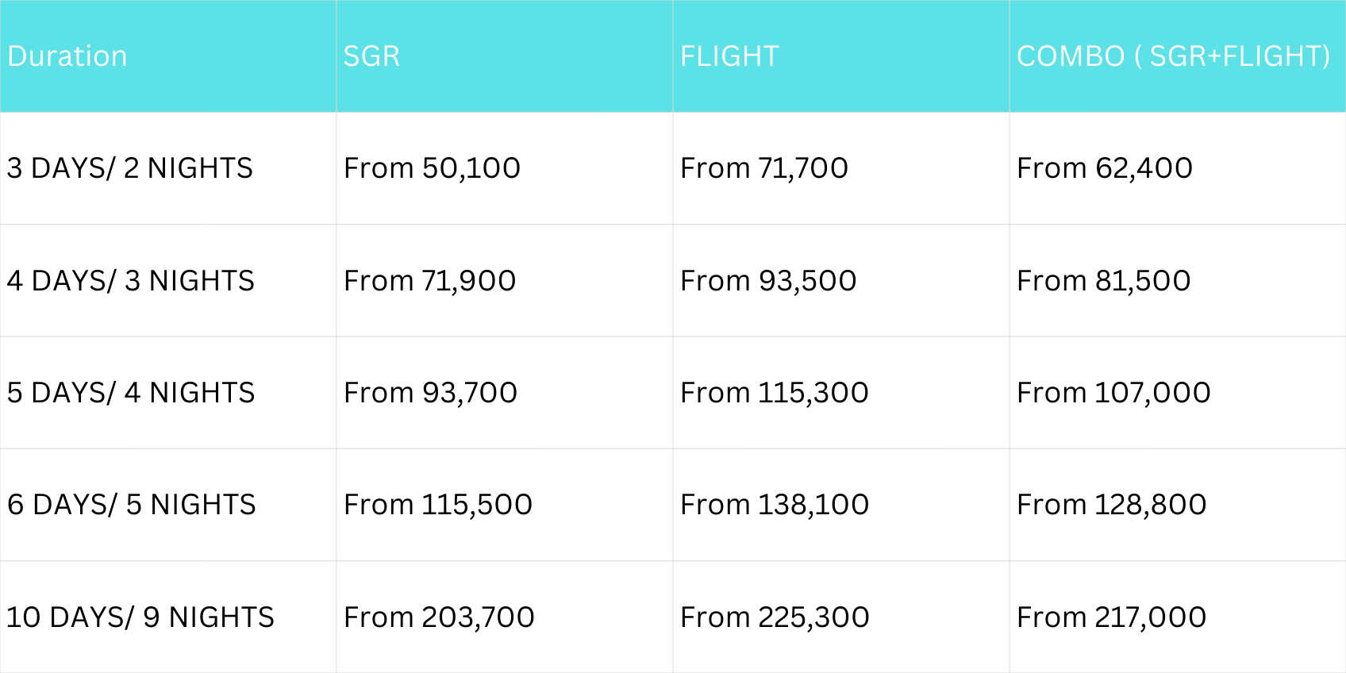The image size is (1346, 673).
Task: Click the From 225,300 flight price
Action: click(x=775, y=617)
